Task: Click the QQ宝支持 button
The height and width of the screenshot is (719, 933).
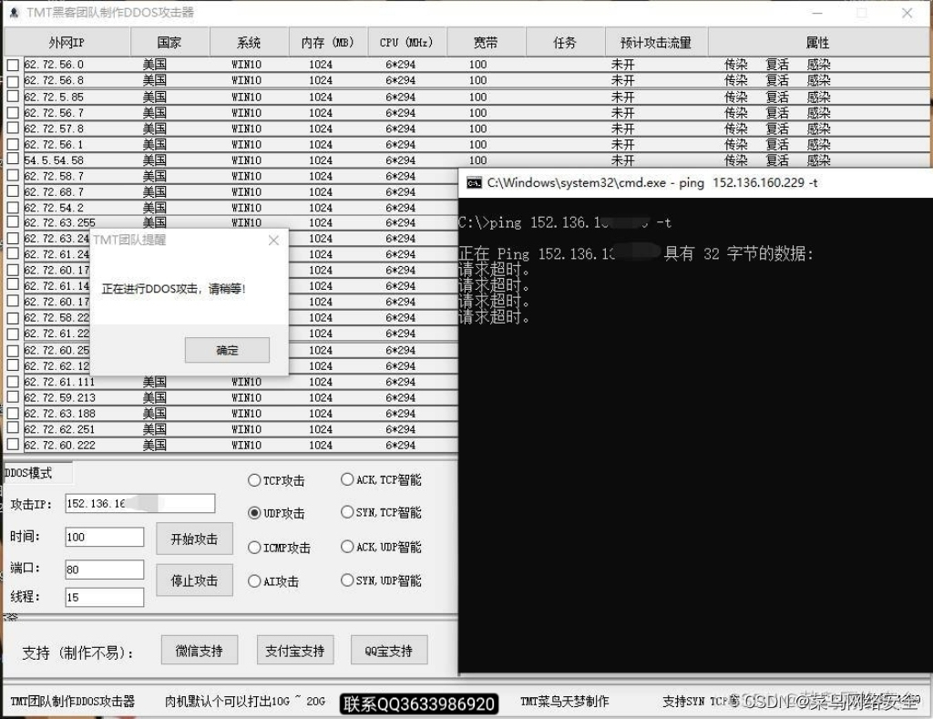Action: click(389, 649)
